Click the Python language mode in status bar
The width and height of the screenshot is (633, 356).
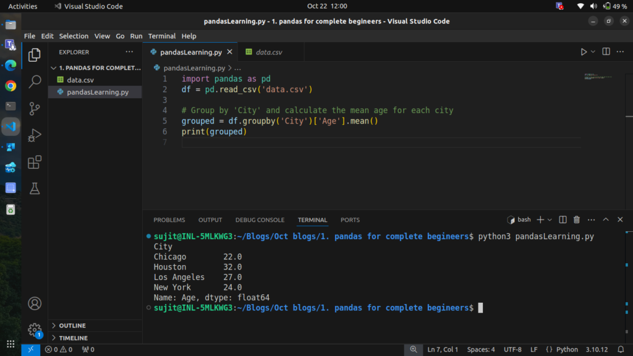pyautogui.click(x=567, y=350)
